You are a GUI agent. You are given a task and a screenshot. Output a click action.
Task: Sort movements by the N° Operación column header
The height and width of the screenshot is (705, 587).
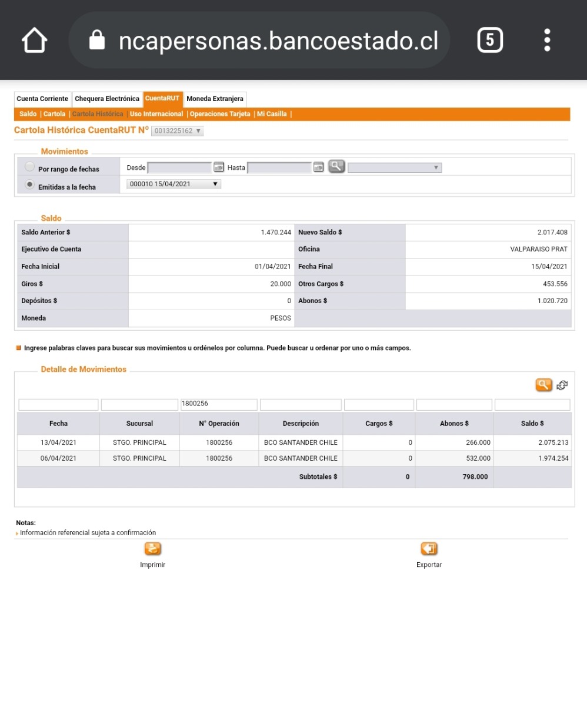pos(219,424)
